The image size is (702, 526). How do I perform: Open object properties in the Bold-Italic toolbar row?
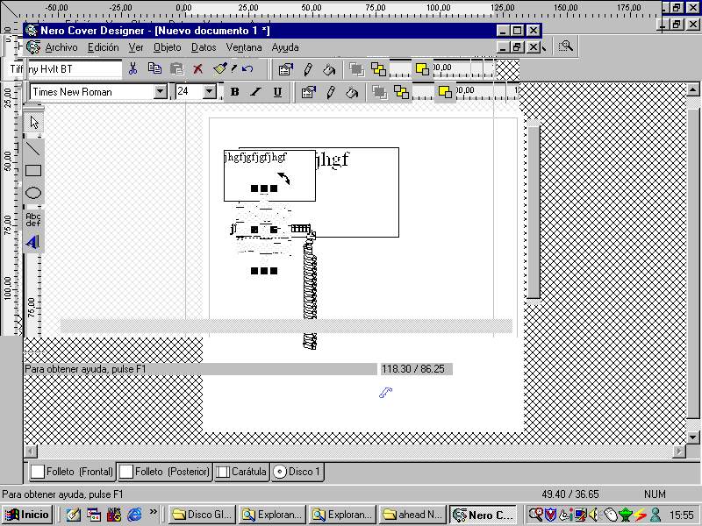tap(308, 93)
